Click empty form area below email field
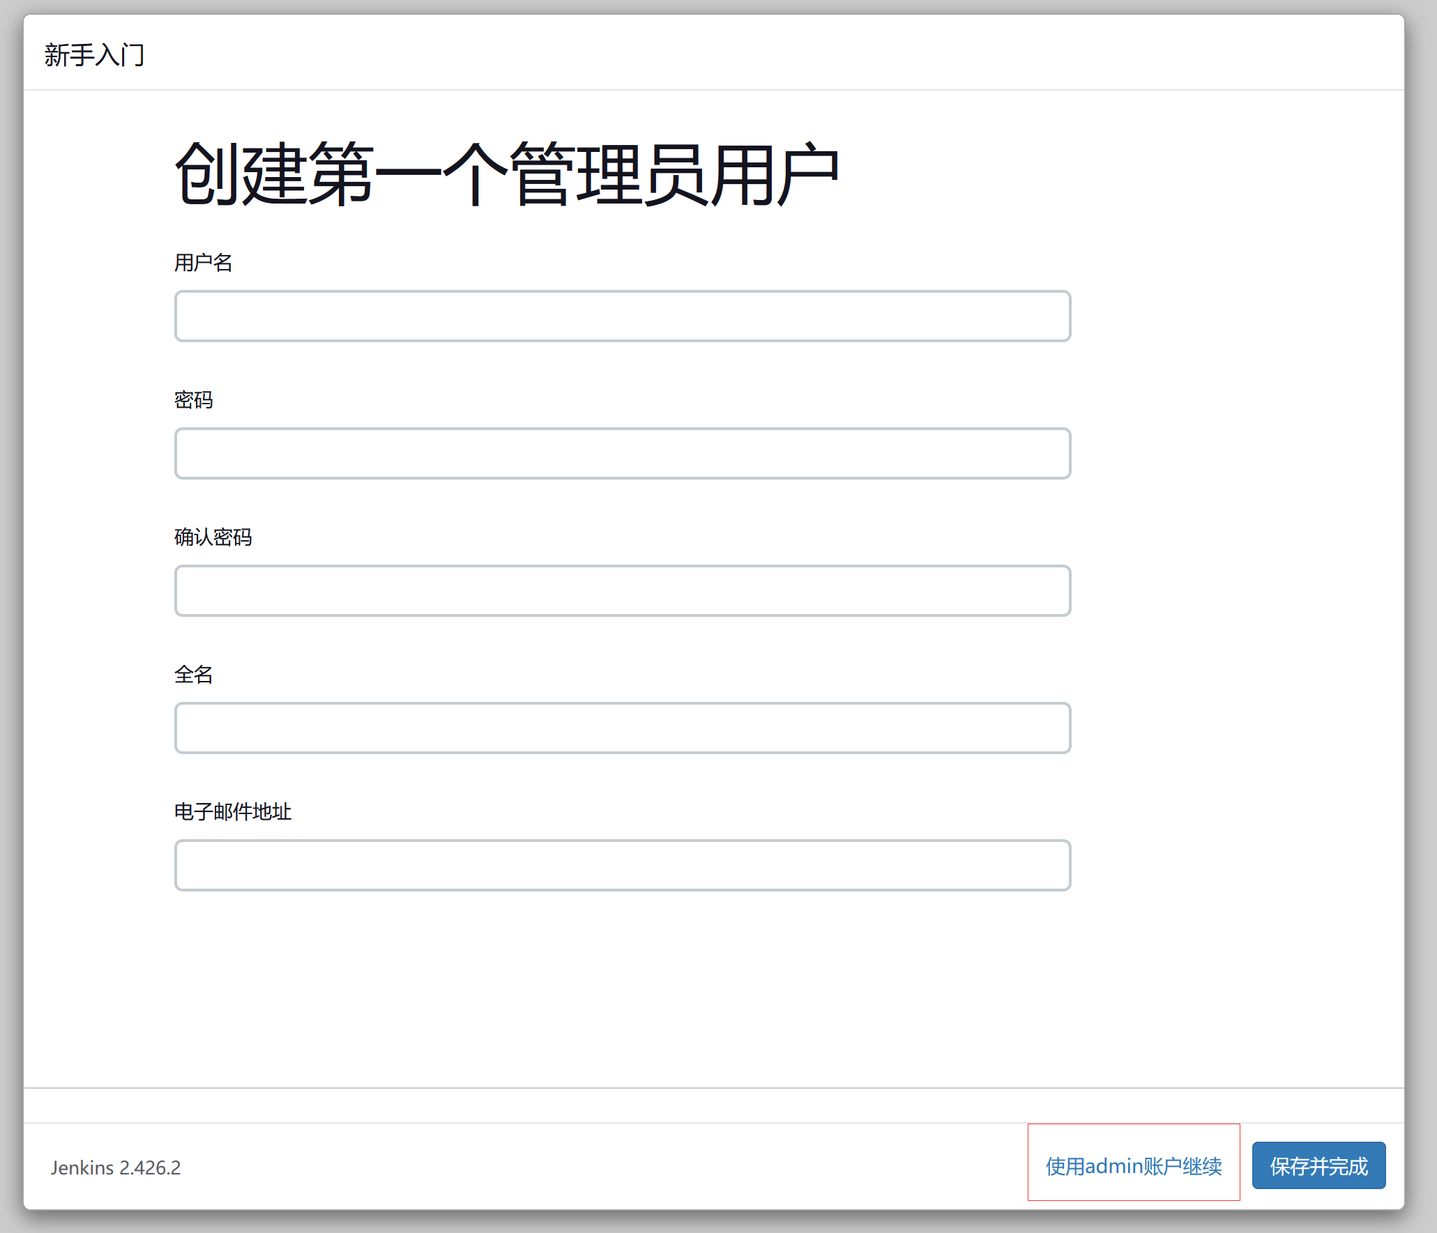This screenshot has width=1437, height=1233. pos(622,990)
